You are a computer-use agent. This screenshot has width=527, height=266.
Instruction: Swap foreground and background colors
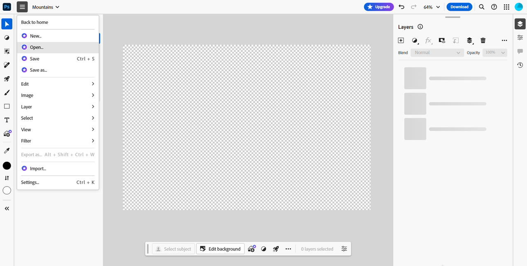pyautogui.click(x=7, y=178)
